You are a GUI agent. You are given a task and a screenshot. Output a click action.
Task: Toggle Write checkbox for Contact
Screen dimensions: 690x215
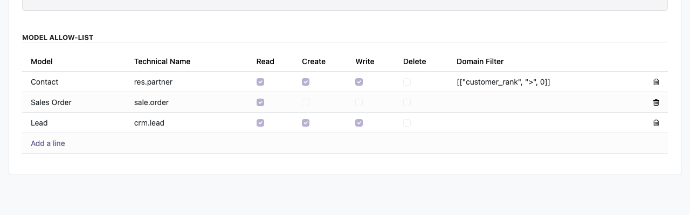click(359, 82)
